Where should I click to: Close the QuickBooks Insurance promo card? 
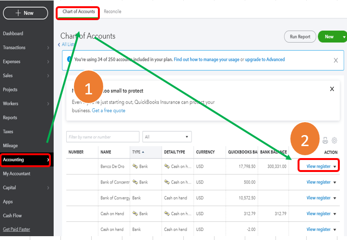click(x=332, y=89)
